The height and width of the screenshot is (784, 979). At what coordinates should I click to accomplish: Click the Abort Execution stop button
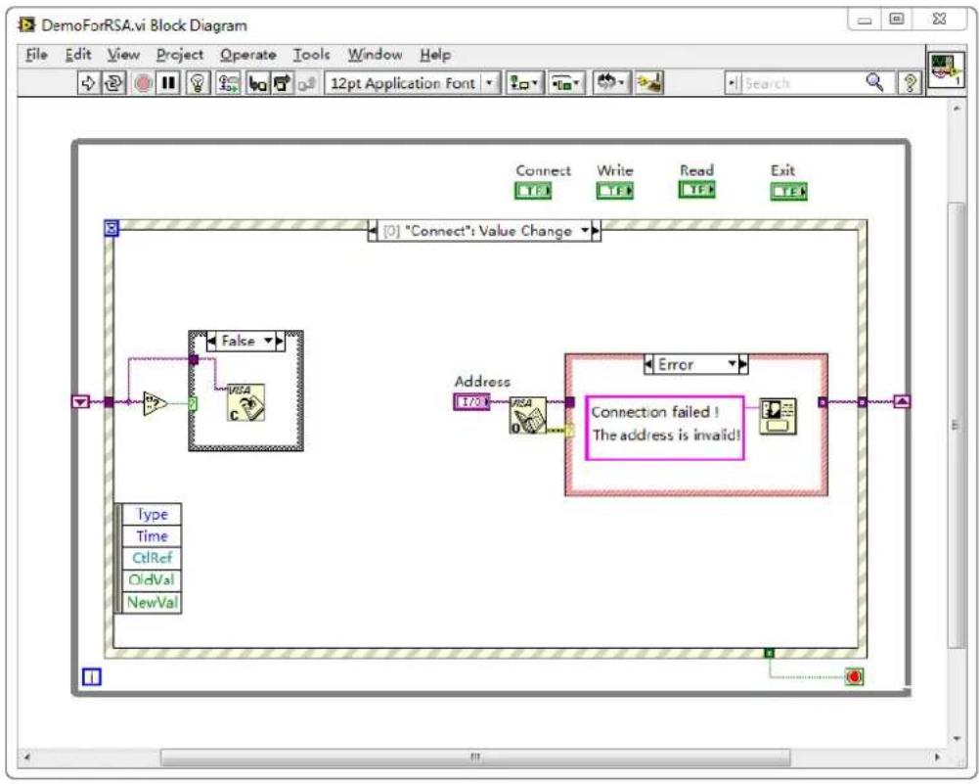click(143, 83)
